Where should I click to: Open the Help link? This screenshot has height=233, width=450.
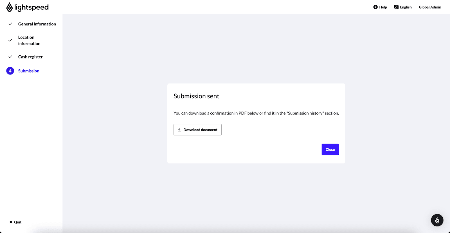(383, 7)
